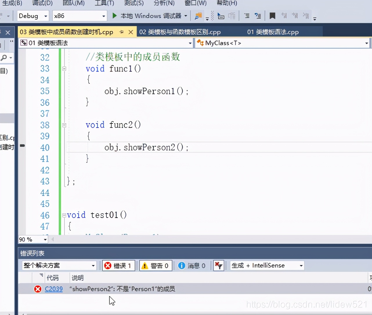Screen dimensions: 372x315
Task: Open the Debug configuration dropdown
Action: click(32, 16)
